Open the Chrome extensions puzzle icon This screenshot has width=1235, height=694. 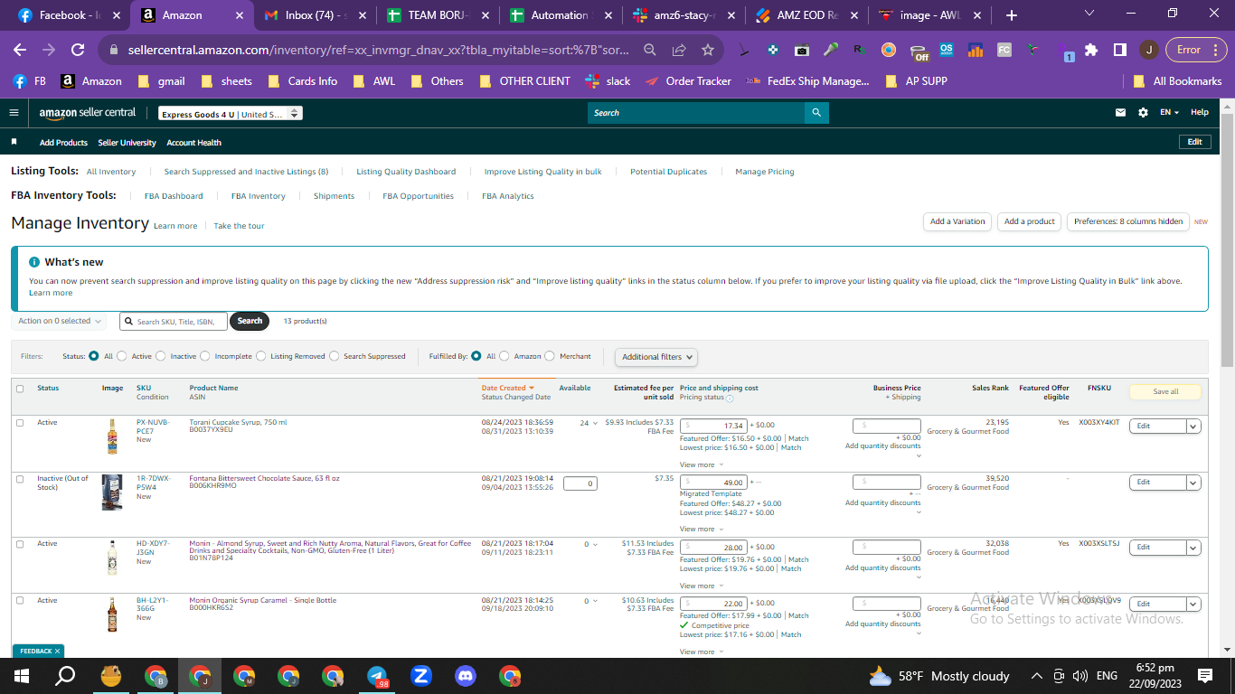coord(1091,50)
